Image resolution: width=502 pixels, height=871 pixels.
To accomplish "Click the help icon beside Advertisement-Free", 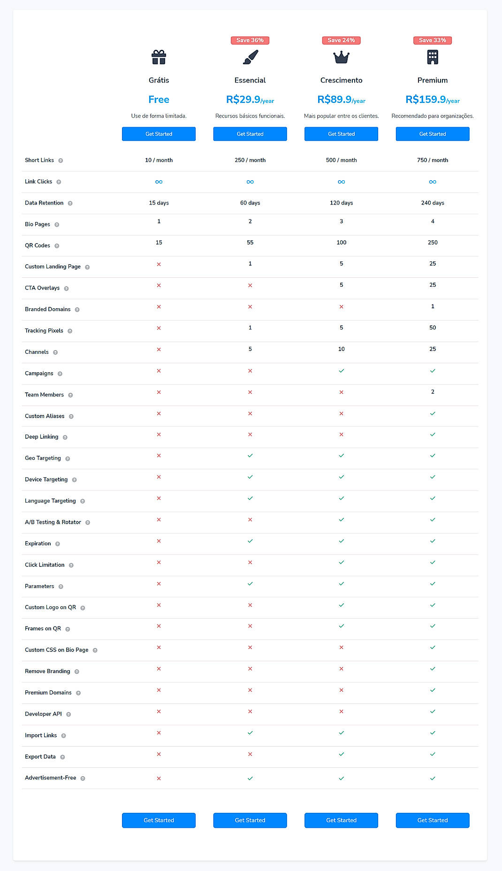I will click(83, 778).
